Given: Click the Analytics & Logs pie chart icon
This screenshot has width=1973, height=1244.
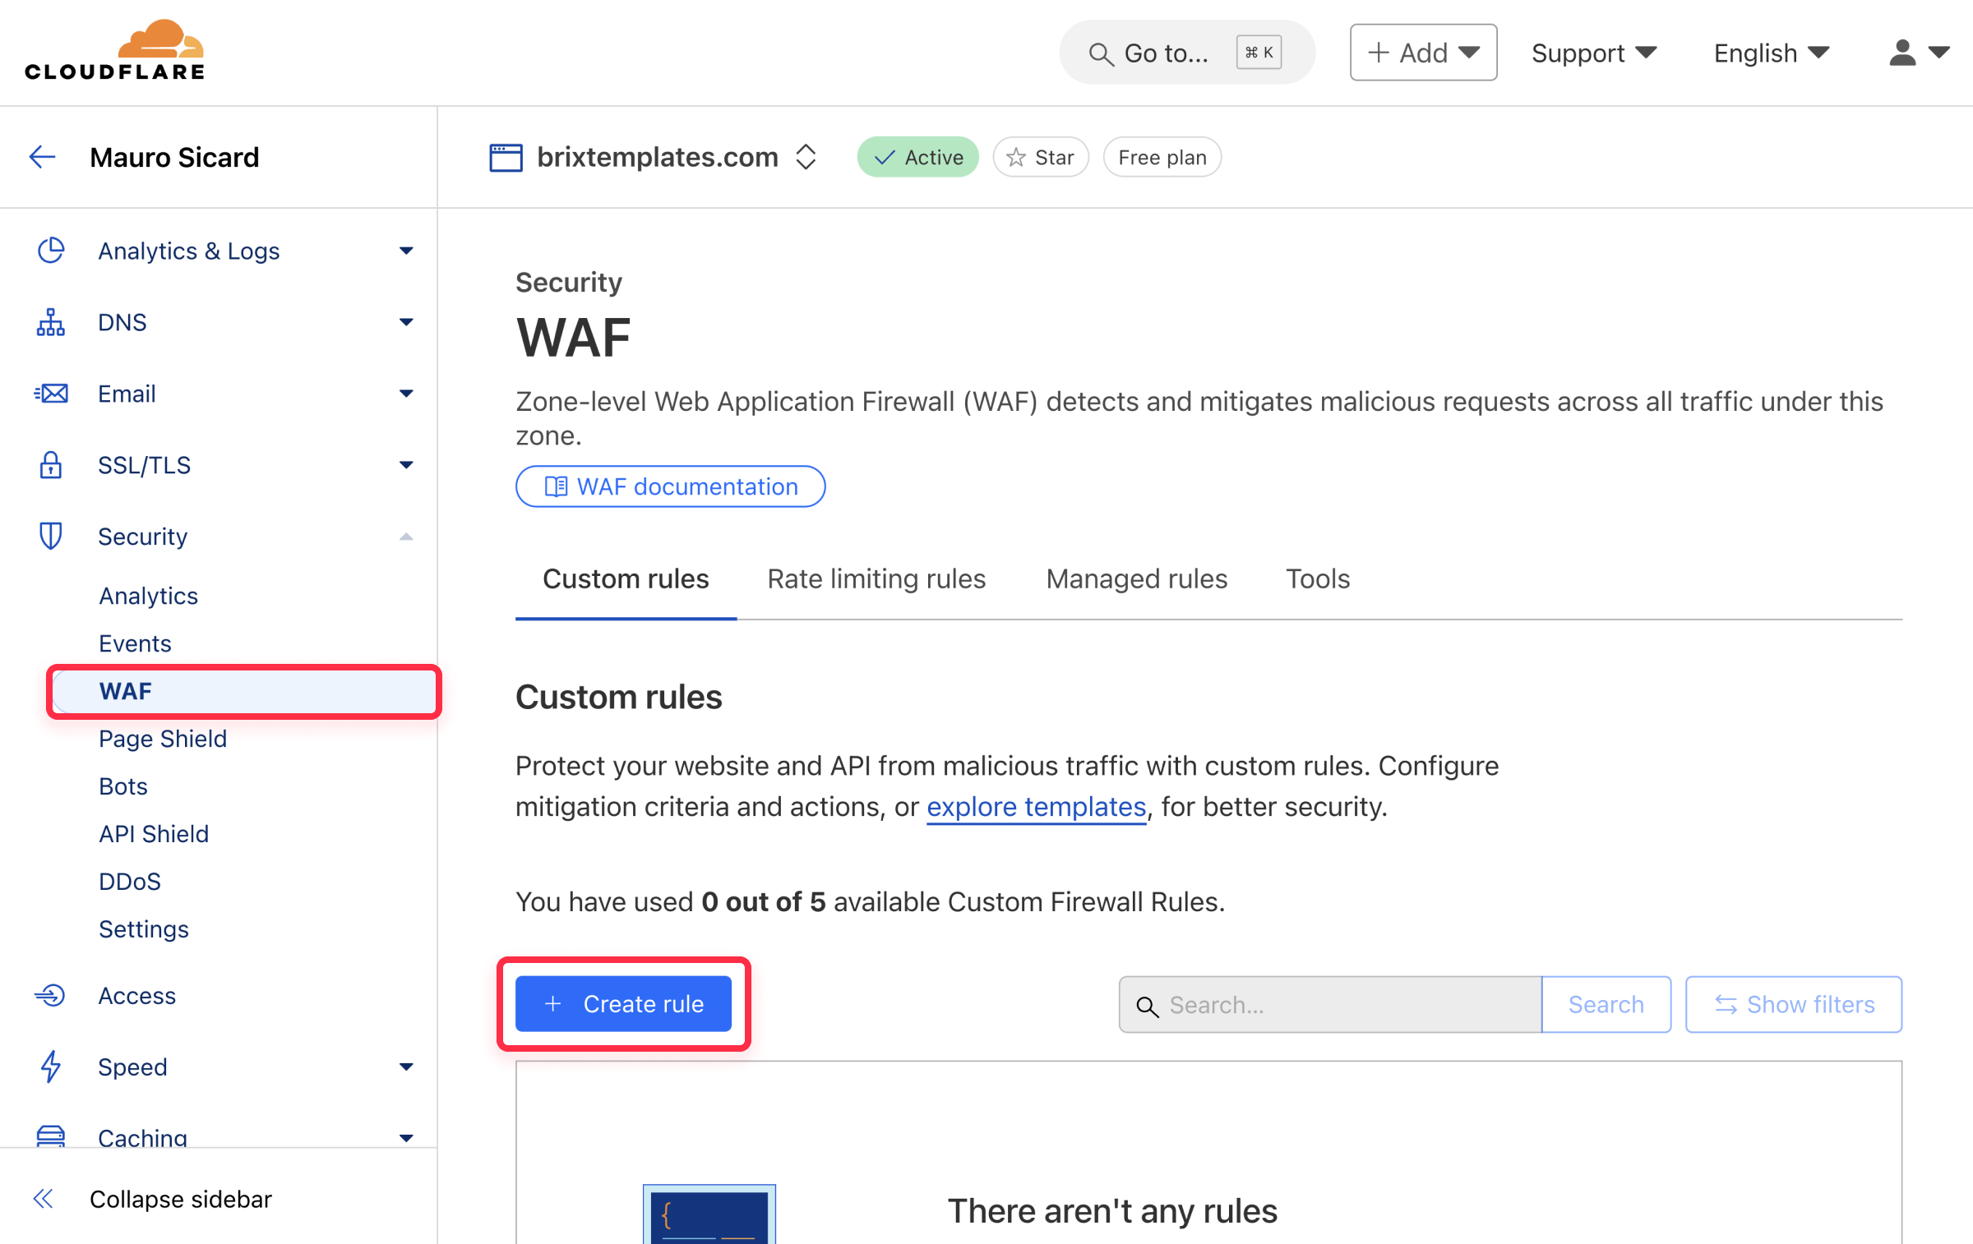Looking at the screenshot, I should pyautogui.click(x=51, y=251).
